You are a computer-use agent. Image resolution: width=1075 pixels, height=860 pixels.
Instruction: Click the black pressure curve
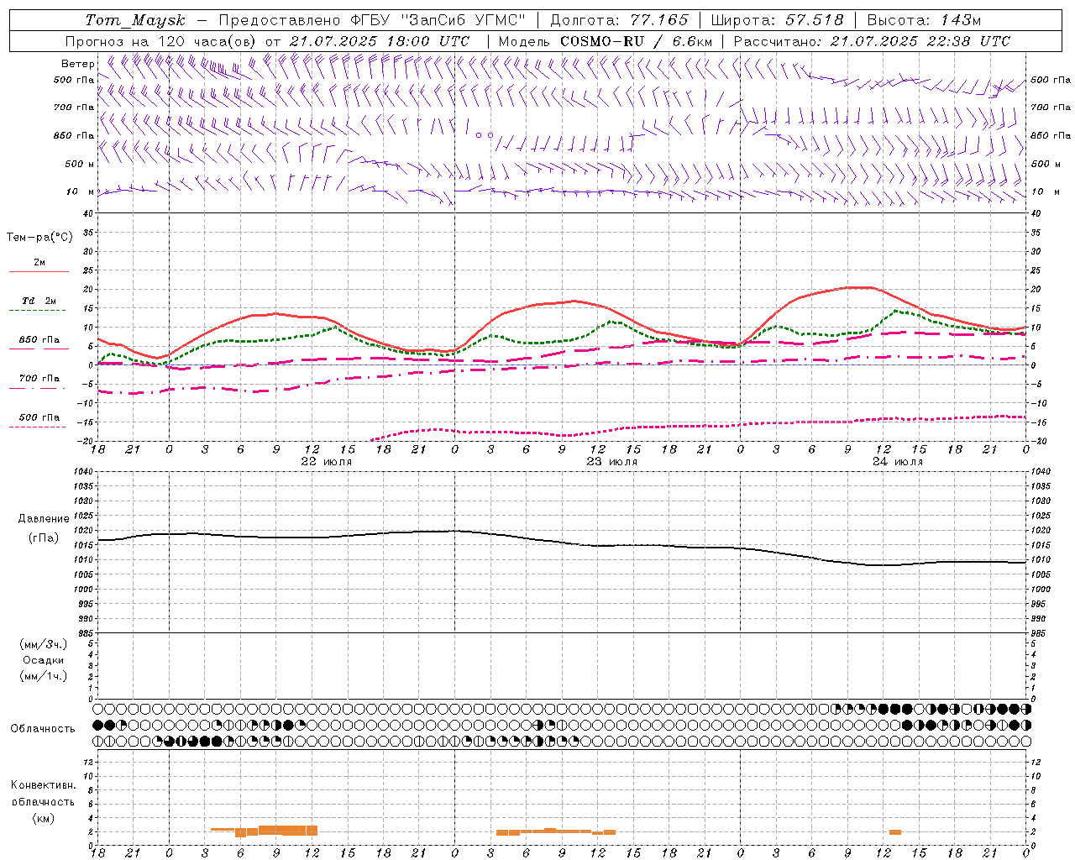pyautogui.click(x=563, y=543)
